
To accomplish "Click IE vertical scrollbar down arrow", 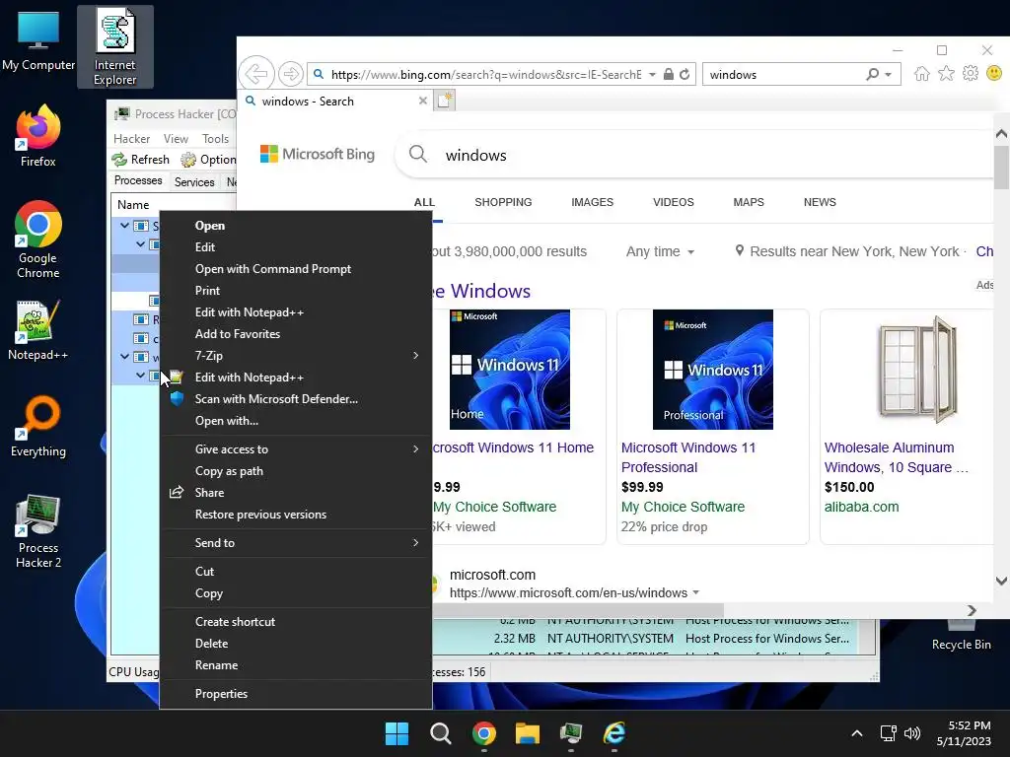I will [1001, 582].
